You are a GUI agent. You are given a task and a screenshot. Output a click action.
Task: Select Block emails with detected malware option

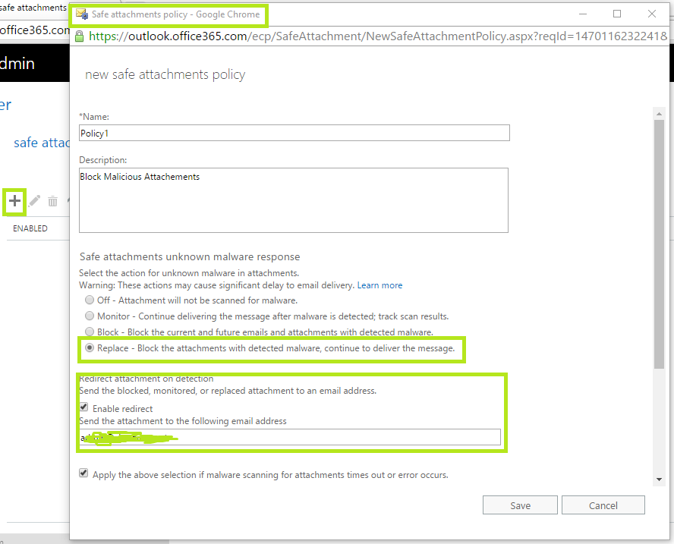90,332
